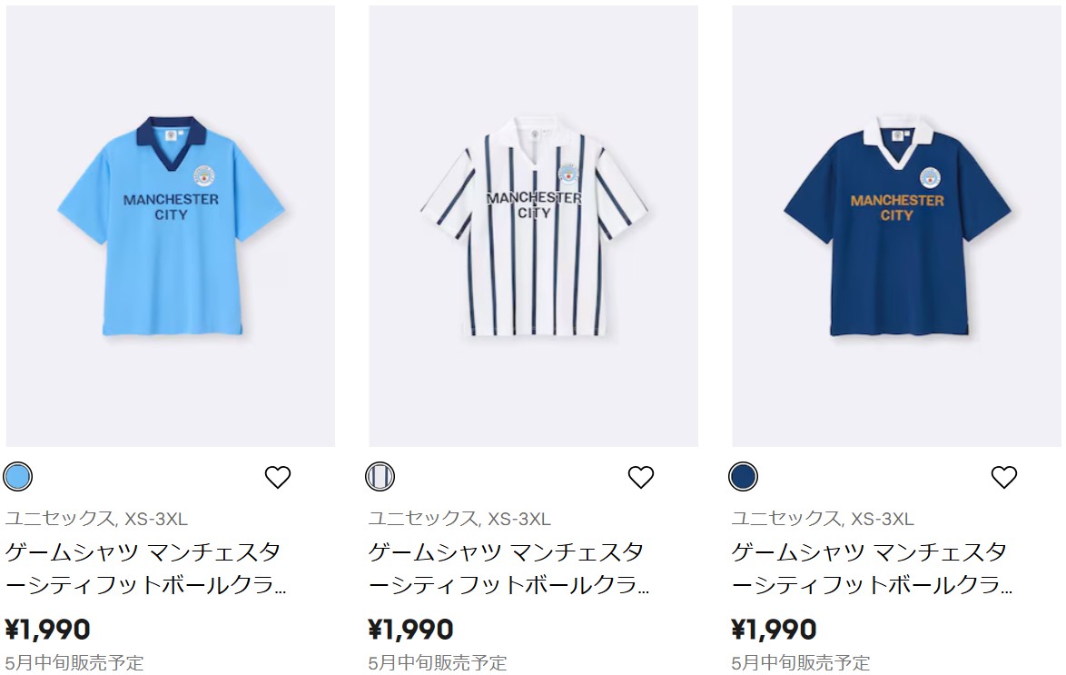This screenshot has height=675, width=1066.
Task: Open the navy shirt with orange lettering
Action: point(897,226)
